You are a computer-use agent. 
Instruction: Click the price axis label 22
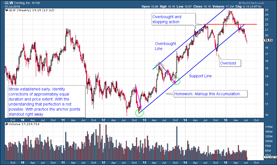point(267,25)
